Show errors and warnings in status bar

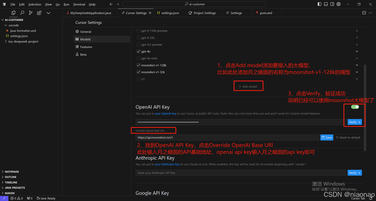tap(16, 198)
